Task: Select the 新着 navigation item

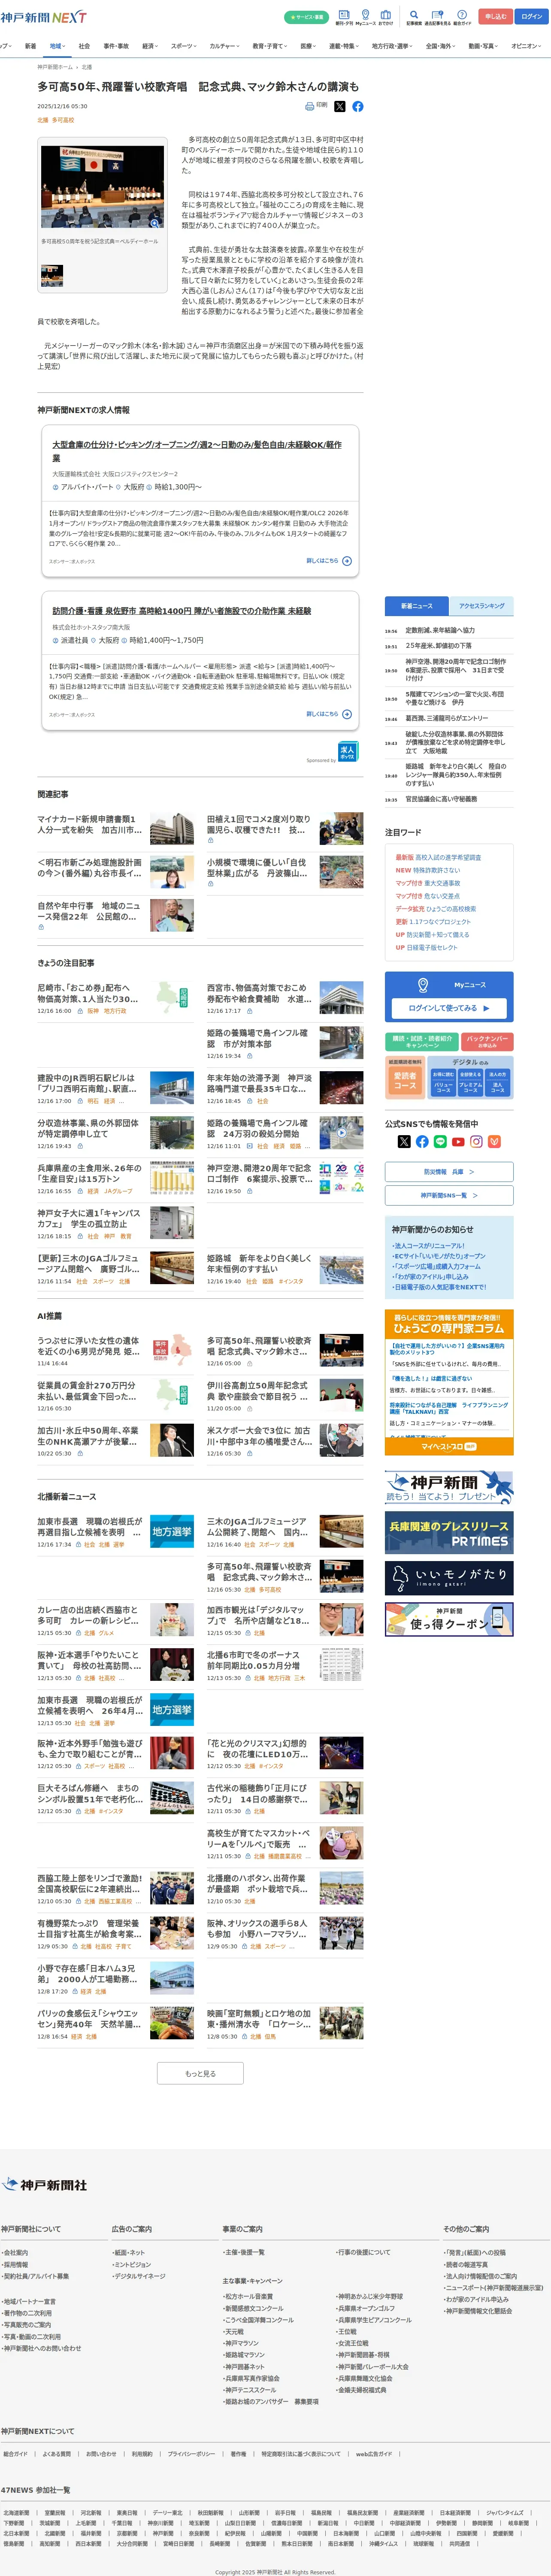Action: pyautogui.click(x=30, y=46)
